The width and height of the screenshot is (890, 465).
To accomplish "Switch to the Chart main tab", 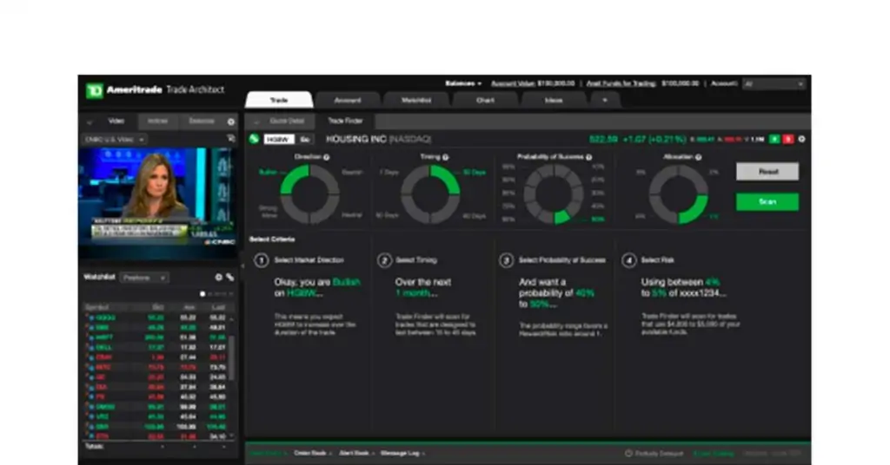I will point(485,101).
